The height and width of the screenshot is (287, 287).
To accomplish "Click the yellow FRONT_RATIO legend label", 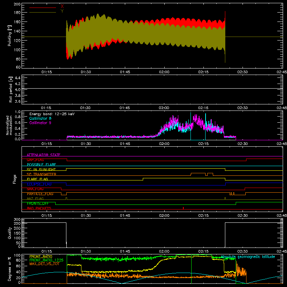I will [x=41, y=257].
